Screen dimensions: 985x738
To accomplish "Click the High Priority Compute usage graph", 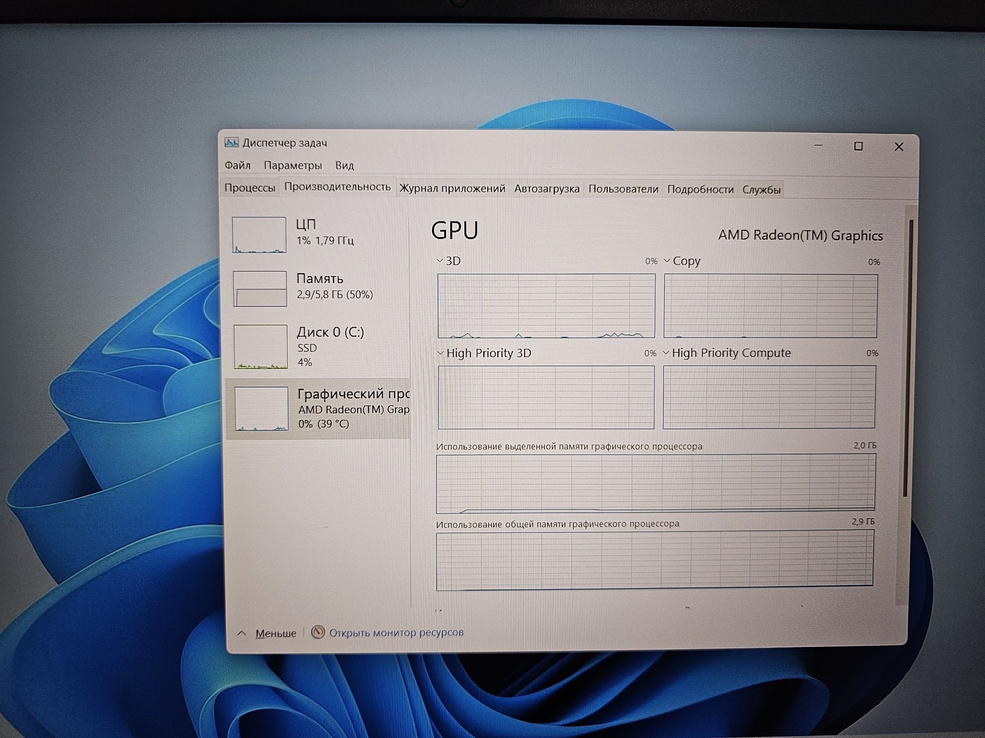I will click(769, 397).
